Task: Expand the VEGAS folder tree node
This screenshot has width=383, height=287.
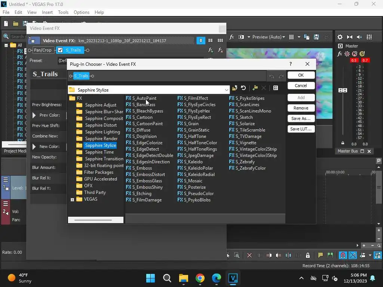Action: coord(72,200)
